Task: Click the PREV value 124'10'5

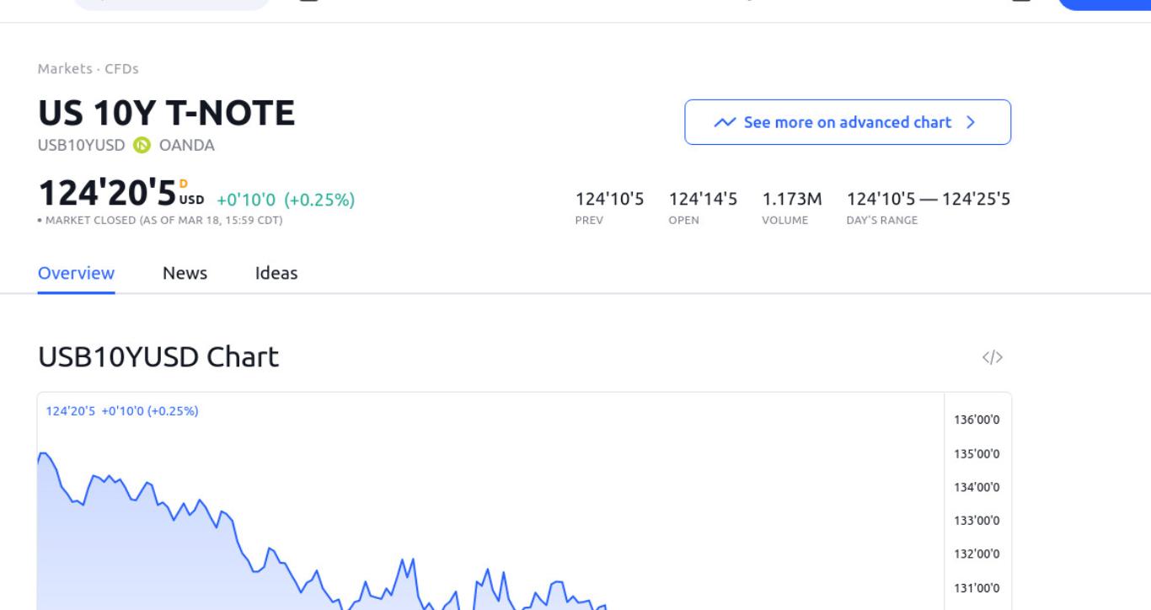Action: [609, 199]
